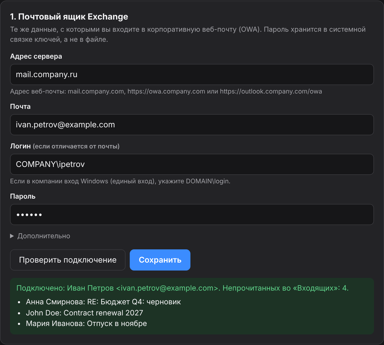
Task: Click the Дополнительно section label
Action: tap(44, 236)
